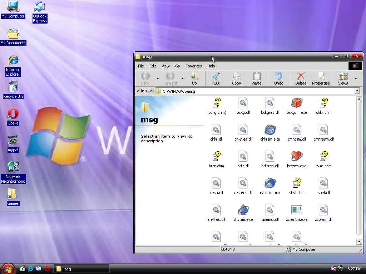Click the Back navigation button

pyautogui.click(x=145, y=78)
